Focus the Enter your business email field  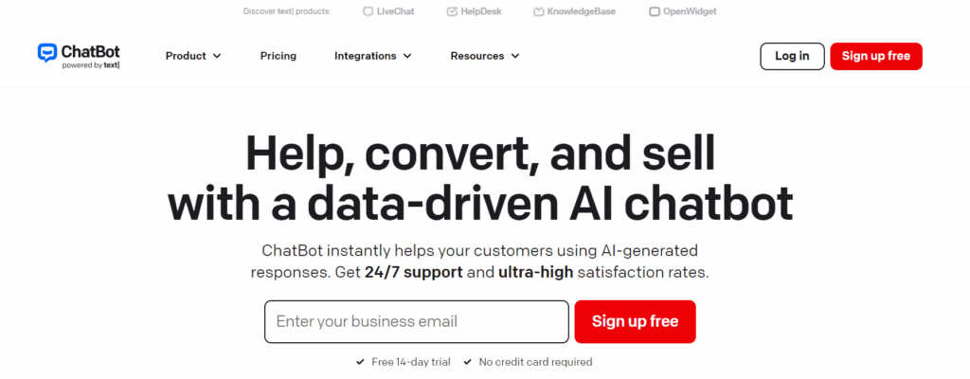pos(417,321)
